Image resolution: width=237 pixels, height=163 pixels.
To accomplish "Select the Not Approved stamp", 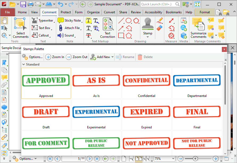I will point(146,143).
